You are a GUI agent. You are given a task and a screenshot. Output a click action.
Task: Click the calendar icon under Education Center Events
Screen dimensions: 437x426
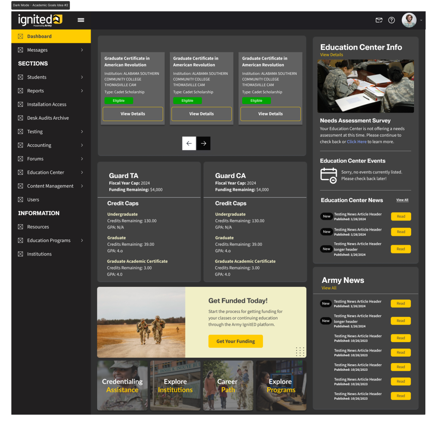(328, 175)
